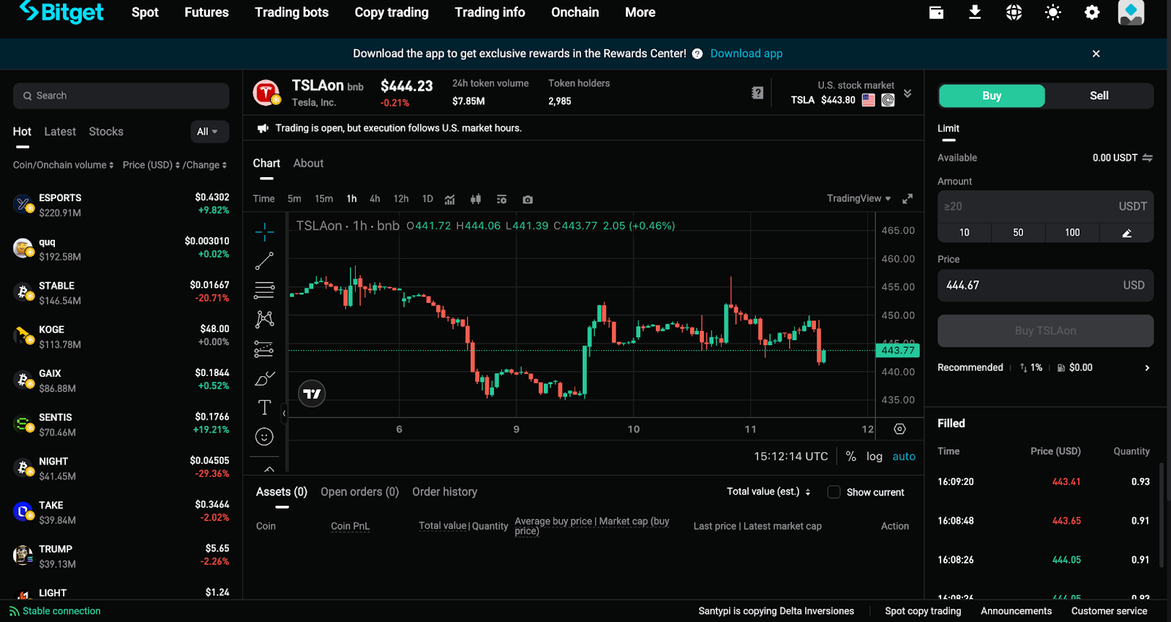Open chart settings list icon
This screenshot has height=622, width=1171.
click(x=501, y=199)
